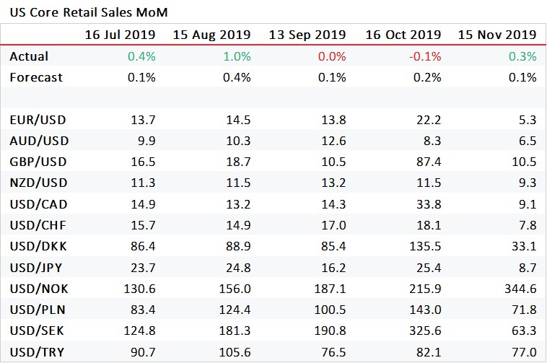Viewport: 547px width, 363px height.
Task: Click the 325.6 USD/SEK October cell
Action: [x=425, y=331]
